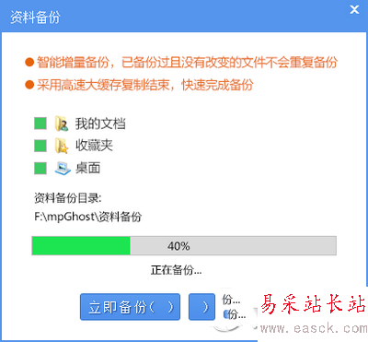Close the 资料备份 dialog
Viewport: 368px width, 342px height.
(354, 9)
